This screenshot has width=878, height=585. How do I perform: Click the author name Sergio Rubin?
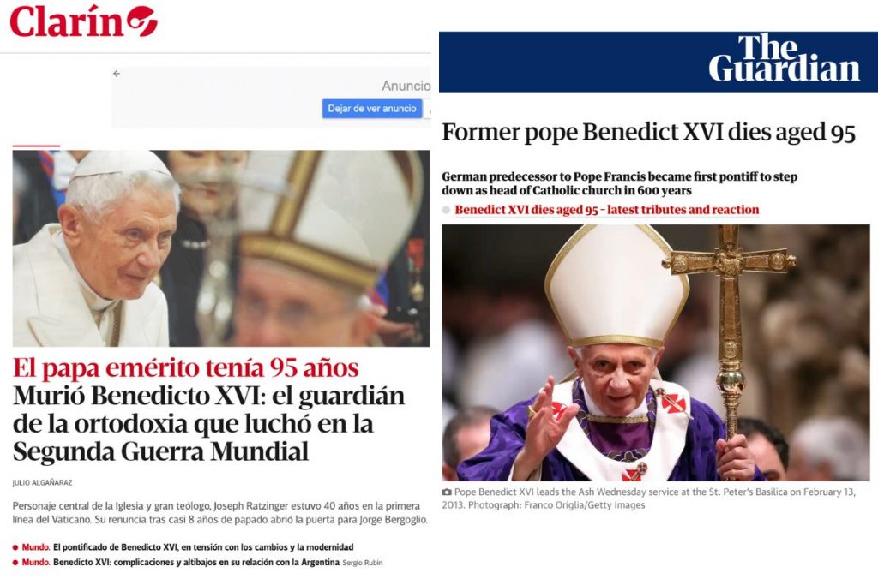[x=363, y=564]
